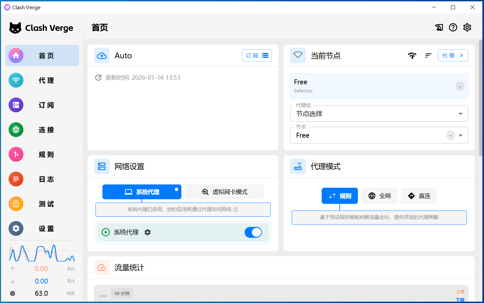Screen dimensions: 484x303
Task: Open system proxy gear settings
Action: pyautogui.click(x=148, y=232)
